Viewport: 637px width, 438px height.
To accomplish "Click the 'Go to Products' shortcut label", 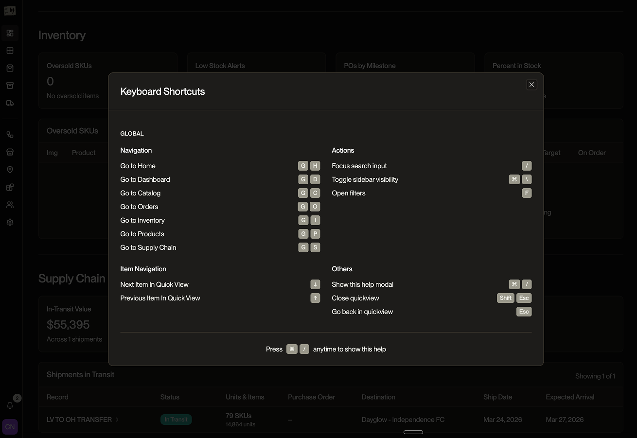I will coord(142,234).
